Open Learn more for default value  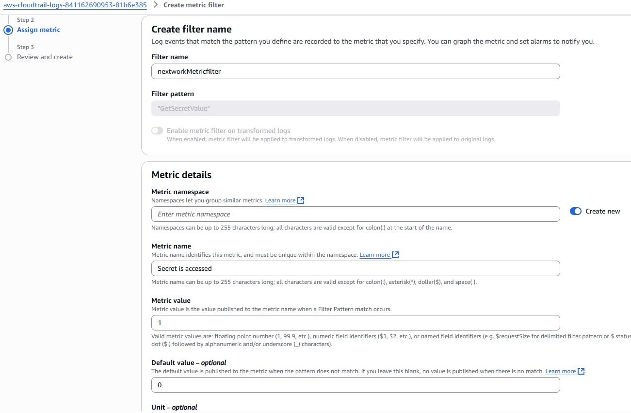coord(560,371)
